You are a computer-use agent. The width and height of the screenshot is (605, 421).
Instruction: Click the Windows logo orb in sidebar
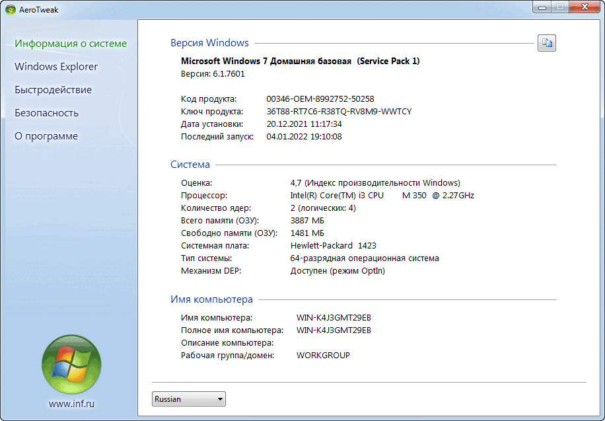click(x=71, y=364)
